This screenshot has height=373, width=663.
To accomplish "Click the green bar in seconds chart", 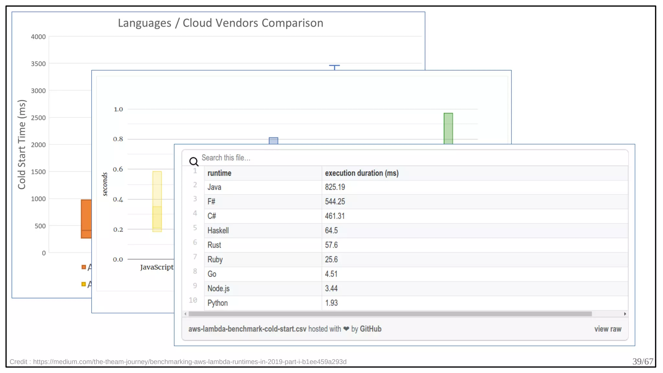I will coord(448,128).
